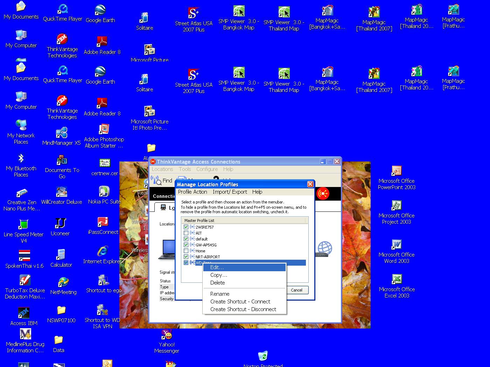Open Locations menu in Access Connections
490x367 pixels.
click(x=162, y=169)
